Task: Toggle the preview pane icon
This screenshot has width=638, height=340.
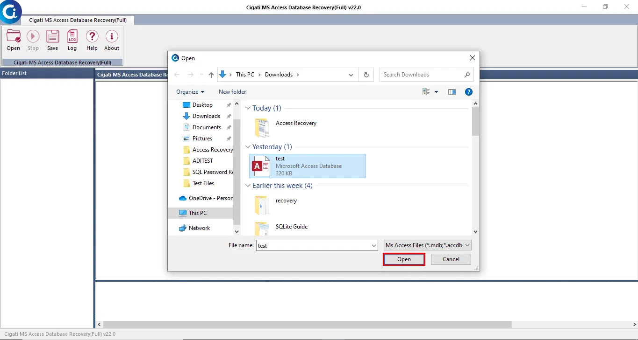Action: pyautogui.click(x=452, y=92)
